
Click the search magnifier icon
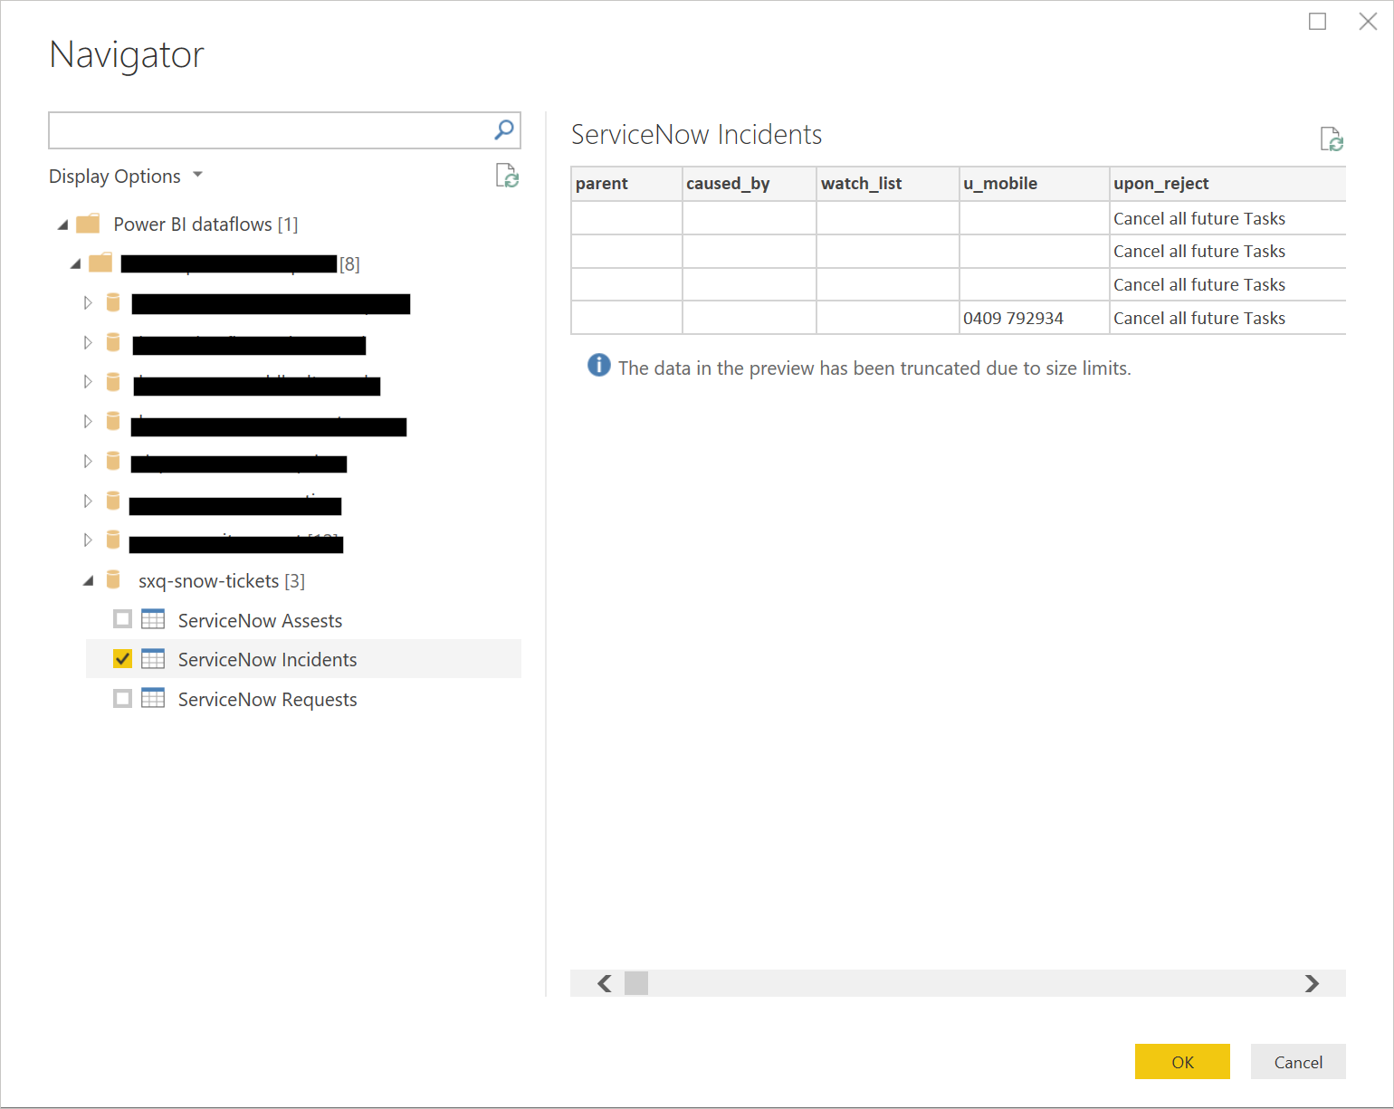tap(504, 129)
